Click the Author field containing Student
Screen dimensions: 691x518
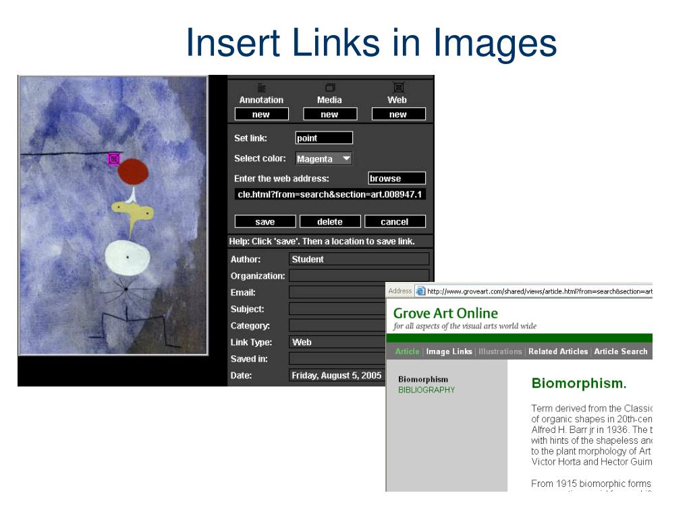(359, 259)
